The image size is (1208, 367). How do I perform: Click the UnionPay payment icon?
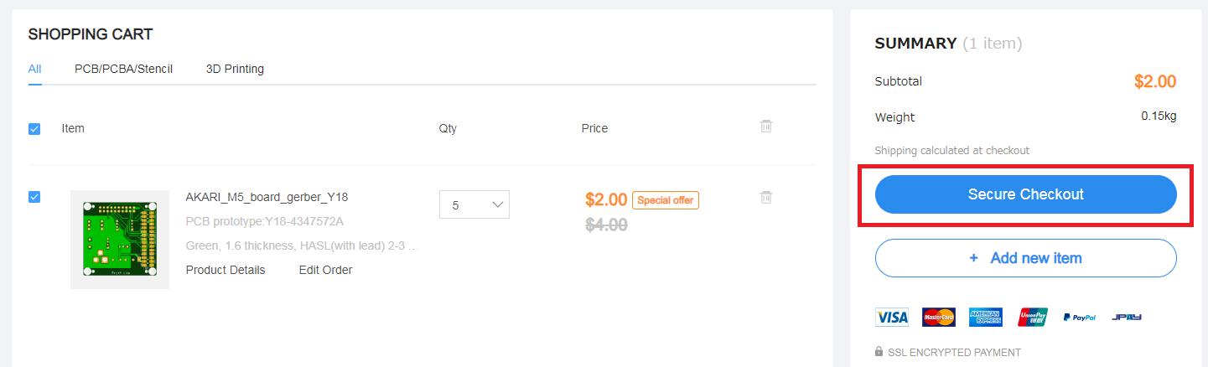point(1033,317)
